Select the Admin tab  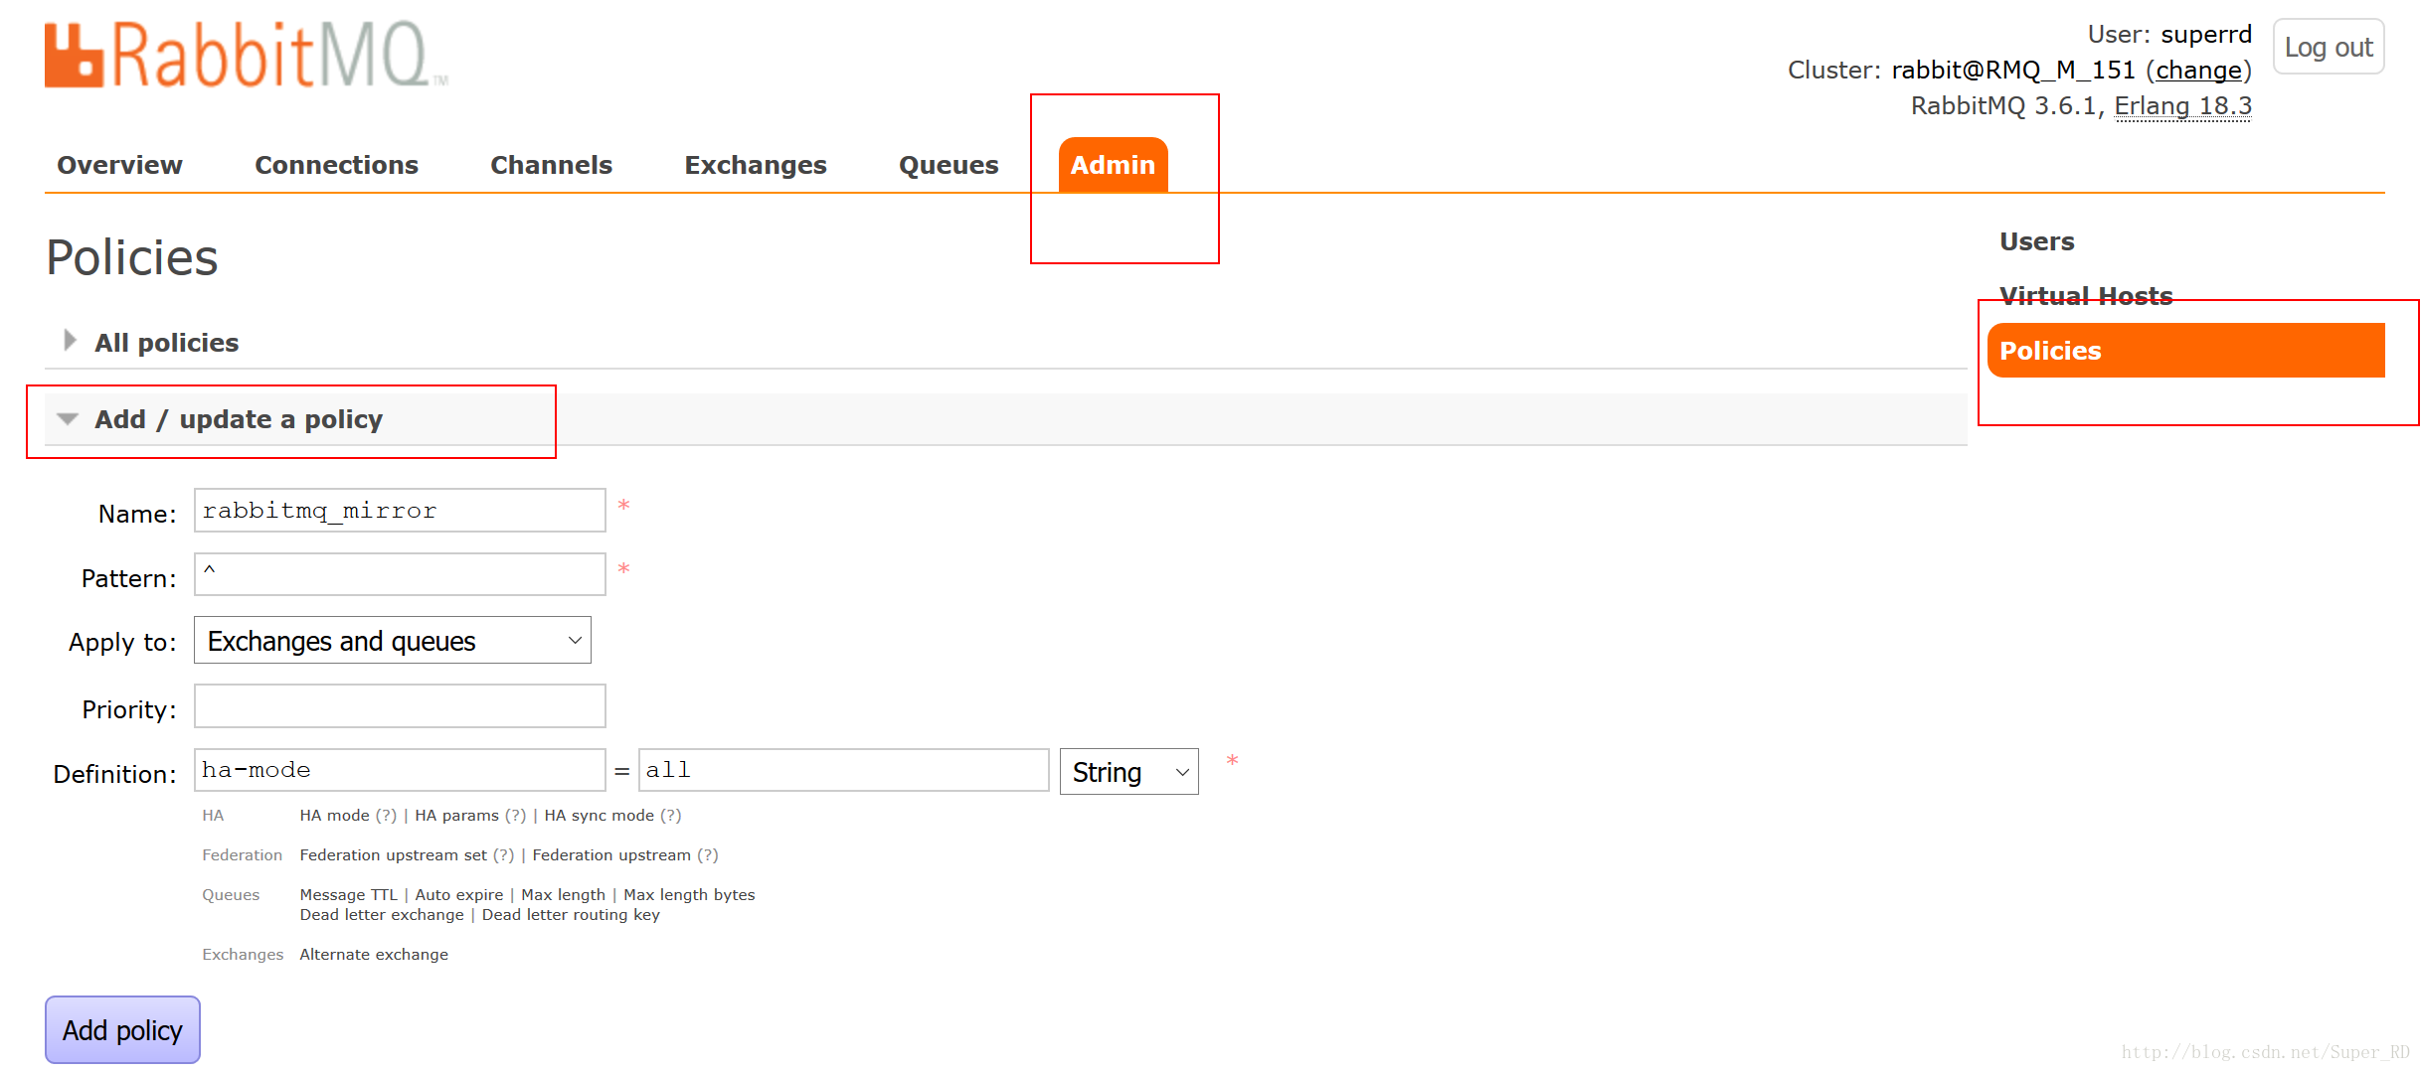[1113, 165]
